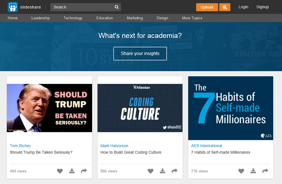Download the Should Trump Be Taken Seriously slides
Image resolution: width=282 pixels, height=184 pixels.
tap(72, 171)
